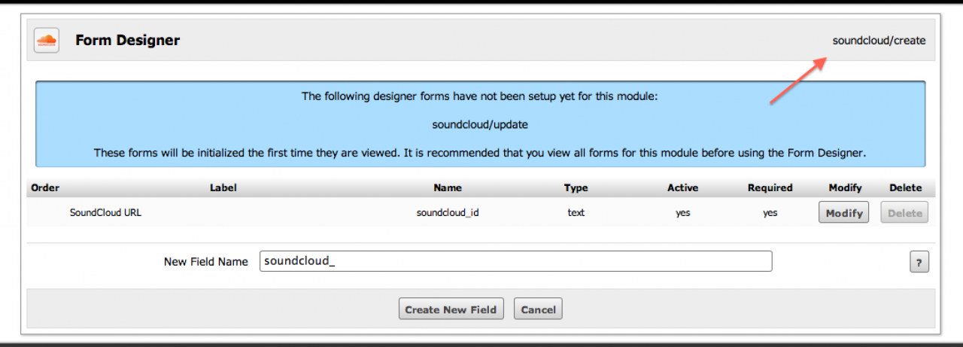Click soundcloud/update in the blue notice
The height and width of the screenshot is (347, 963).
pos(480,124)
